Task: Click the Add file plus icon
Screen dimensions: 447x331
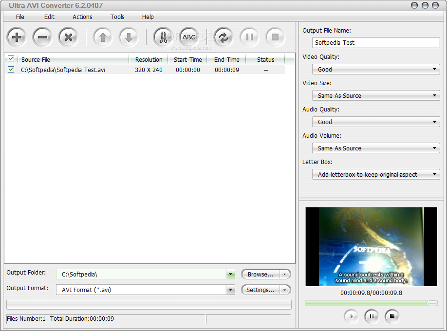Action: click(17, 37)
